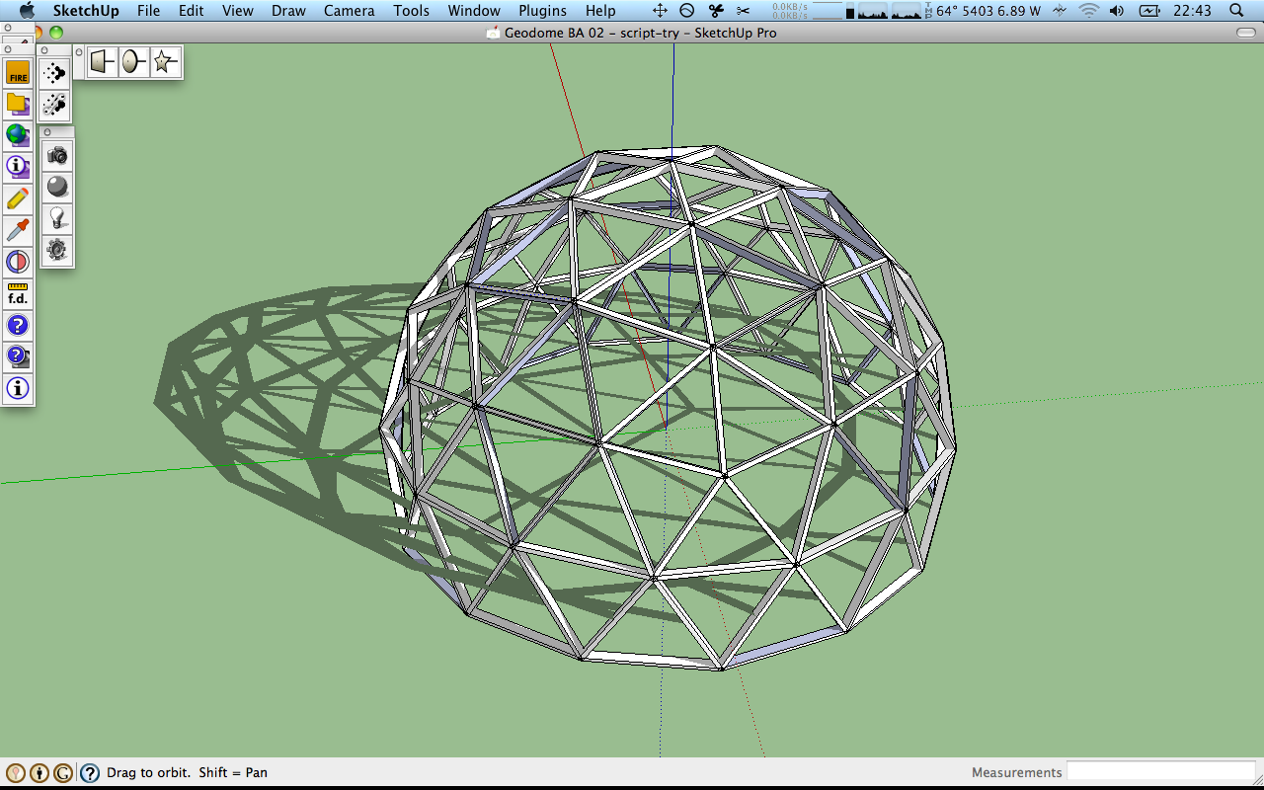Click the star-shaped light icon
Viewport: 1264px width, 790px height.
tap(165, 62)
